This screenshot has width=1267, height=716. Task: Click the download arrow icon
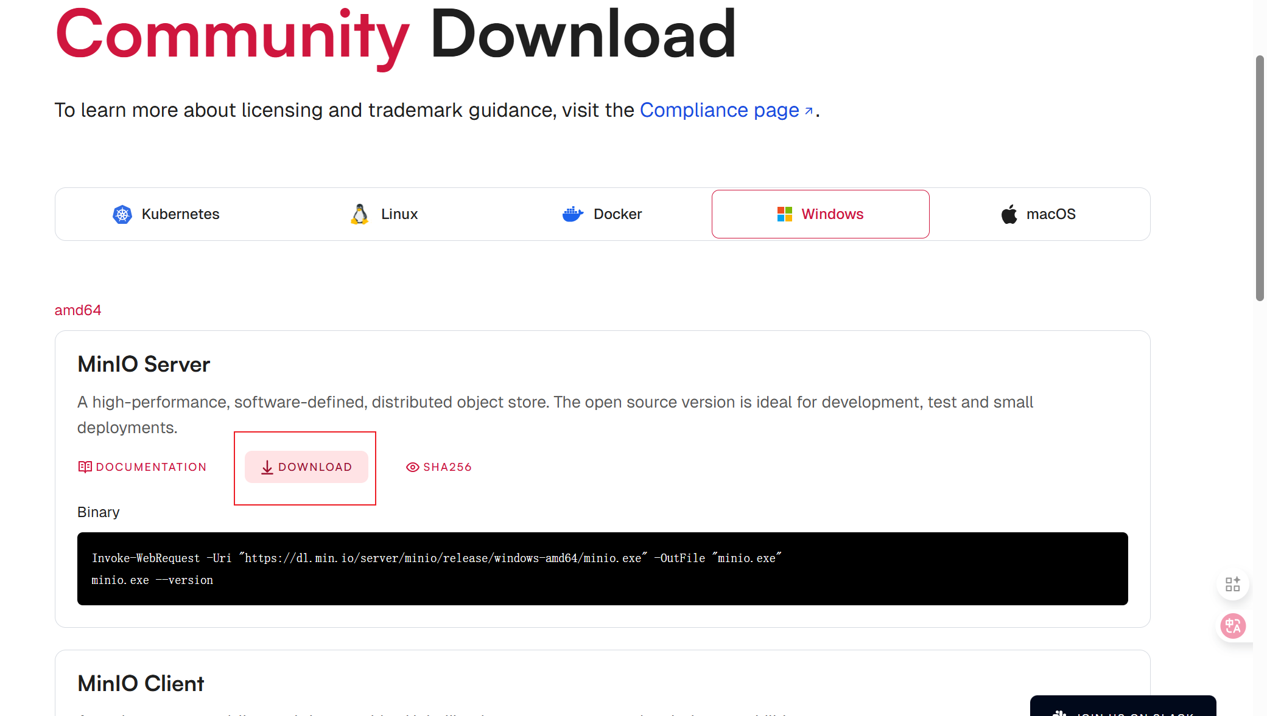pyautogui.click(x=267, y=467)
